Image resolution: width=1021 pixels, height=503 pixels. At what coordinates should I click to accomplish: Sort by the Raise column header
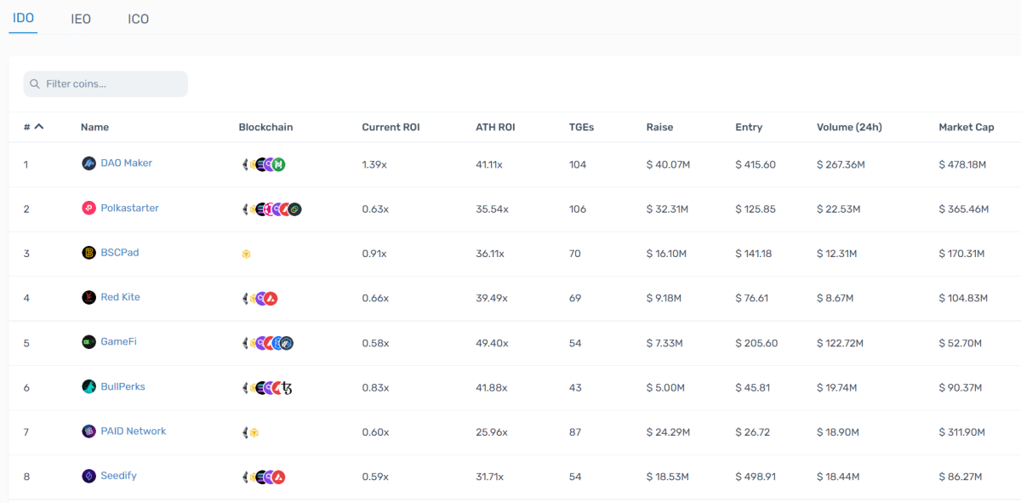pyautogui.click(x=659, y=128)
